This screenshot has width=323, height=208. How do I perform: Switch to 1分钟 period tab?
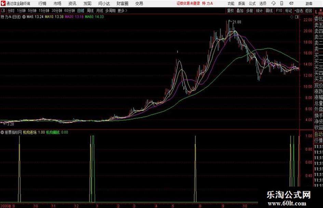[21, 11]
